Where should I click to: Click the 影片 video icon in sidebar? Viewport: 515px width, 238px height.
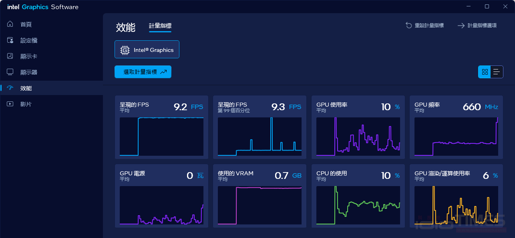coord(10,104)
